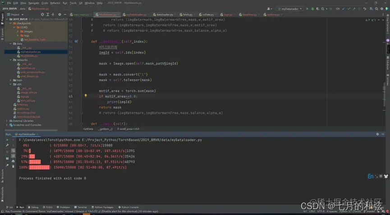Open the user account dropdown in toolbar
The image size is (390, 215).
[x=270, y=9]
